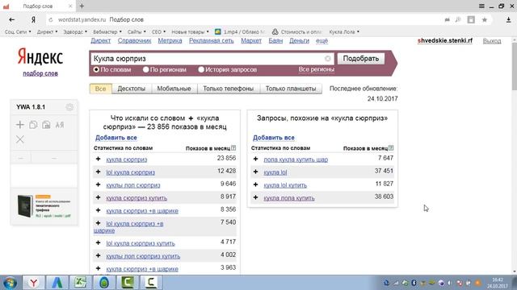The image size is (517, 290).
Task: Expand 'Новые товары' bookmarks folder
Action: (191, 32)
